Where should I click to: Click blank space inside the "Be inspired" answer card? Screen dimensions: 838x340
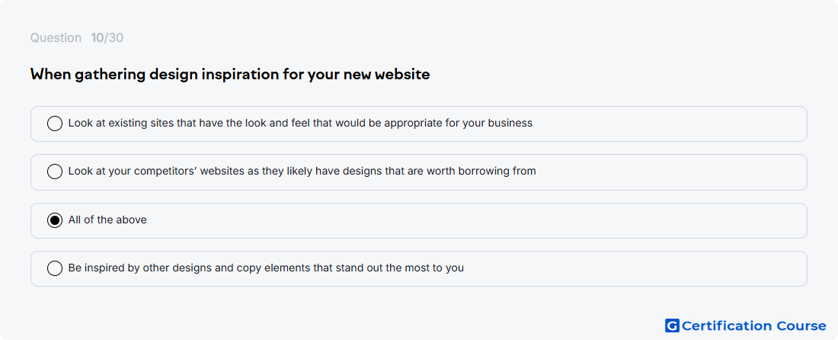coord(636,268)
